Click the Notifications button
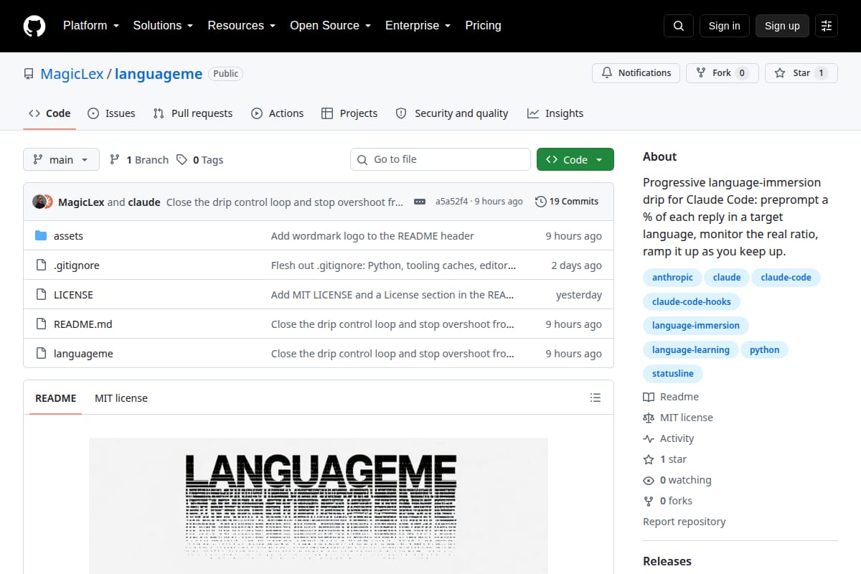The height and width of the screenshot is (574, 861). point(636,73)
